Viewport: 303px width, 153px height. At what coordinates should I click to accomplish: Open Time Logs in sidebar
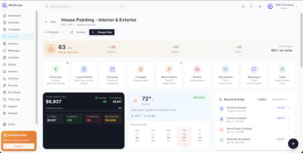17,99
